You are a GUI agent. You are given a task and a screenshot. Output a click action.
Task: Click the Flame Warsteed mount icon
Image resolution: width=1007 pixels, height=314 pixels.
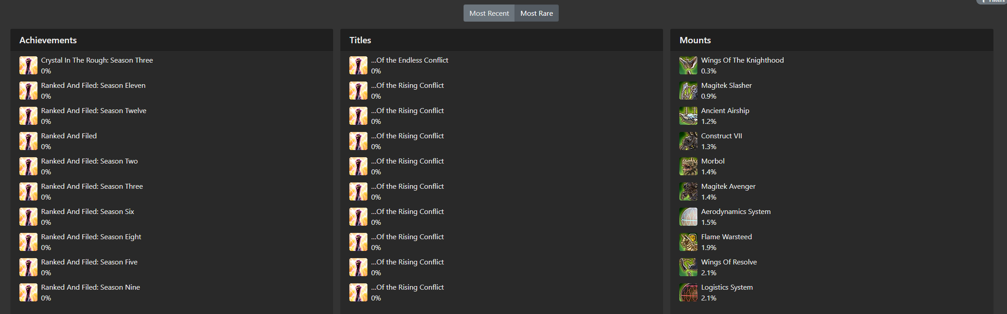tap(688, 242)
